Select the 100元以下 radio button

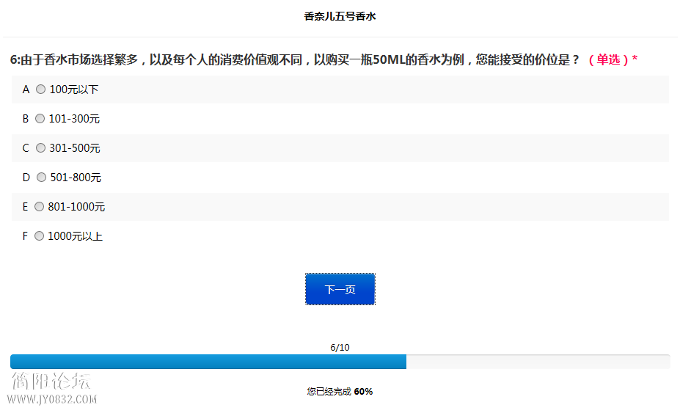coord(40,89)
